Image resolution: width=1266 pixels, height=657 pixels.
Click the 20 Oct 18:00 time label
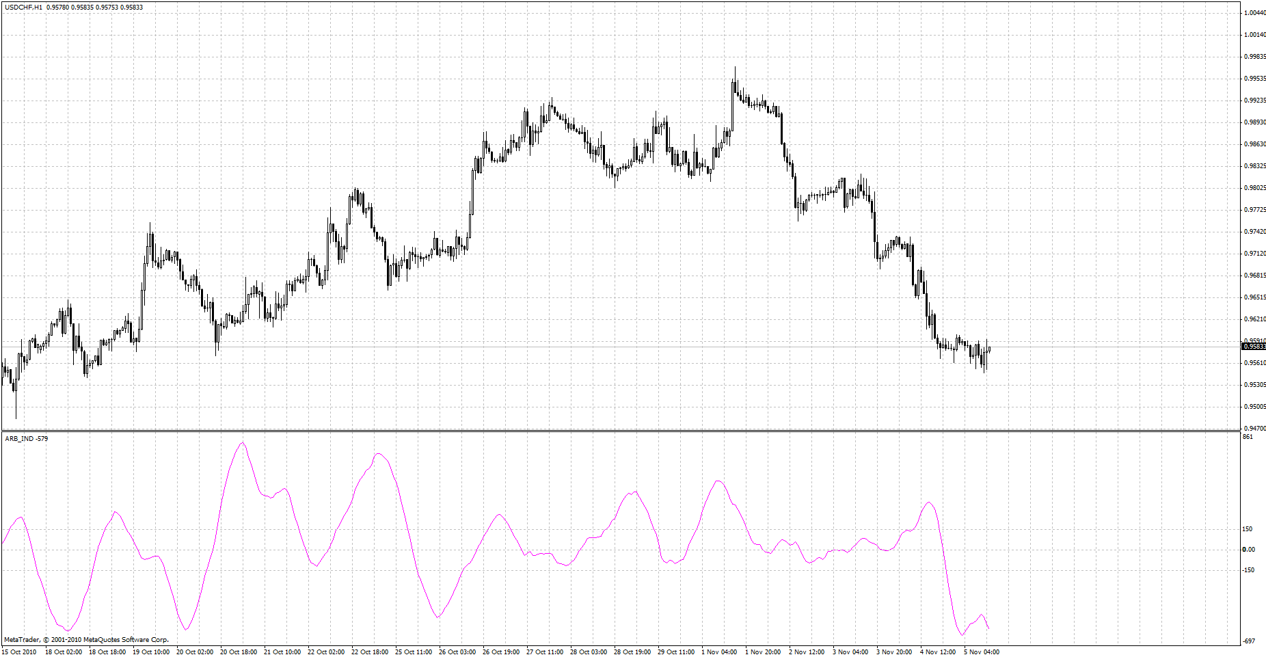click(239, 652)
